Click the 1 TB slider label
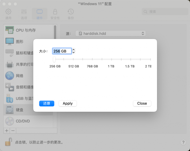Image resolution: width=190 pixels, height=151 pixels. (x=111, y=66)
